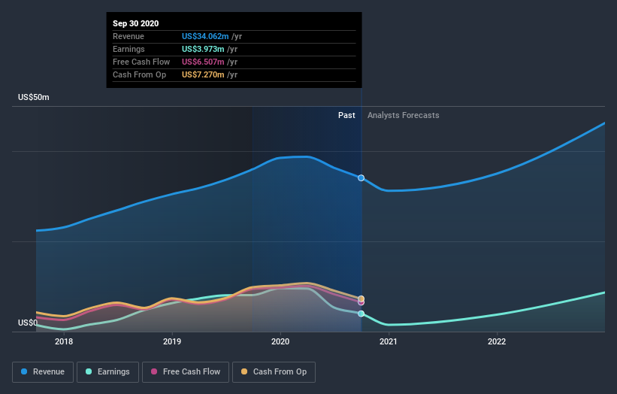Click the Earnings data point marker

(361, 314)
